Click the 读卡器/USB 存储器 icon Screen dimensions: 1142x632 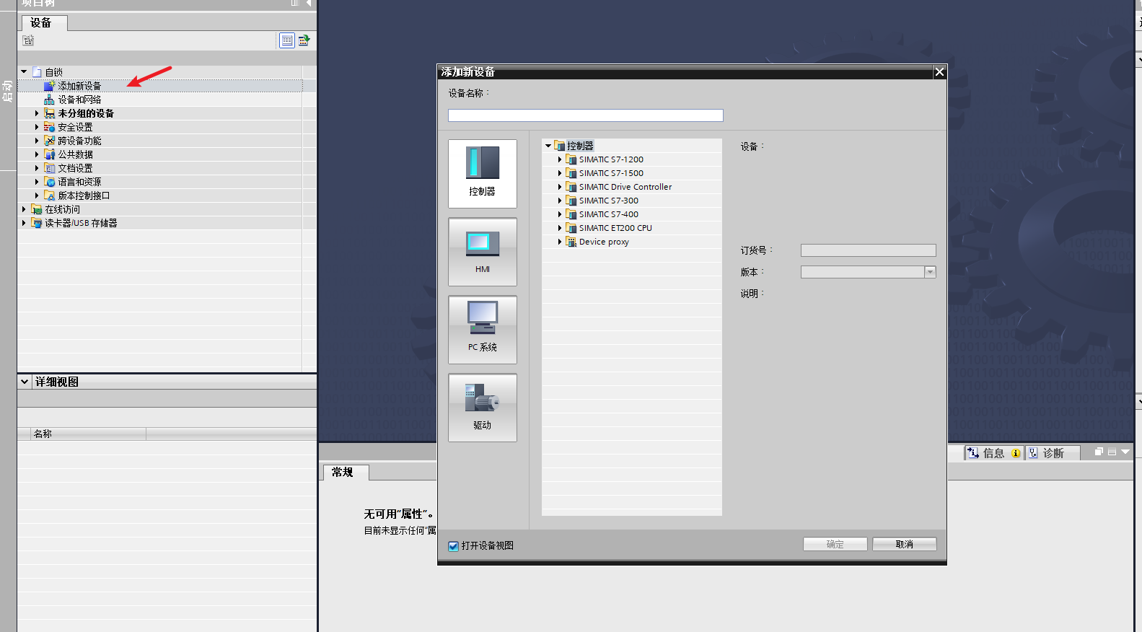coord(36,223)
